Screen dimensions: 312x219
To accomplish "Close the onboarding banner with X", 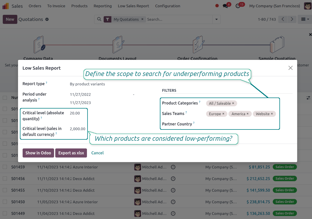I will [x=310, y=34].
